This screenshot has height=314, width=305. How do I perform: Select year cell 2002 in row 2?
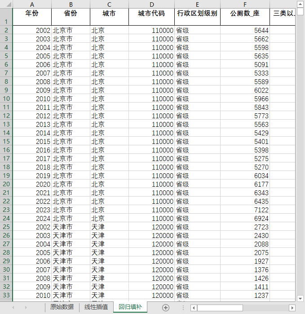click(32, 30)
